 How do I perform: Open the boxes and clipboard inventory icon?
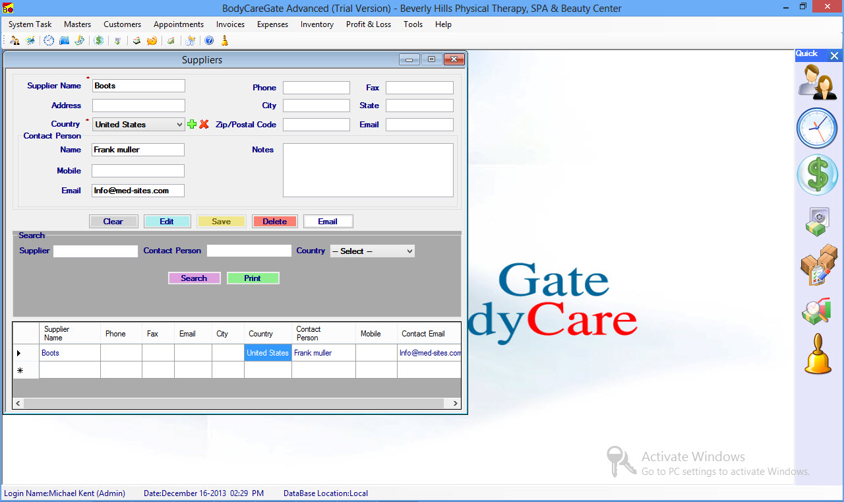[818, 265]
